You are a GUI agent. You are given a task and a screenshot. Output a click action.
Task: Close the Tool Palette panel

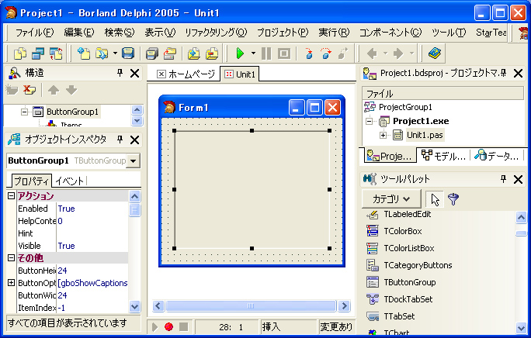518,179
